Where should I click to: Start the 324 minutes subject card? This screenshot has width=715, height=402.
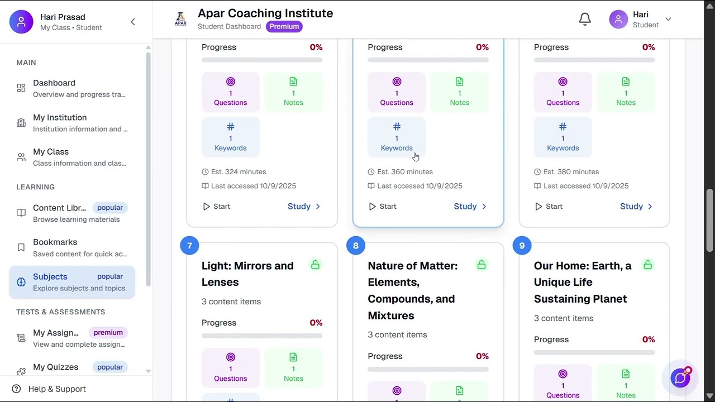coord(216,207)
